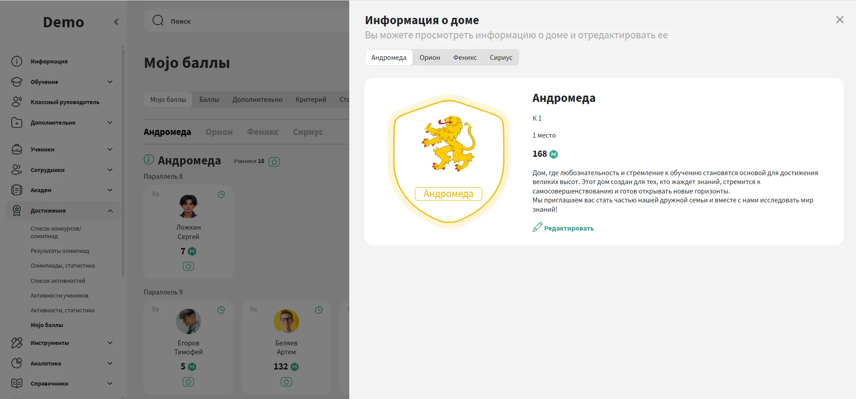
Task: Open Информация in the sidebar
Action: pos(49,62)
